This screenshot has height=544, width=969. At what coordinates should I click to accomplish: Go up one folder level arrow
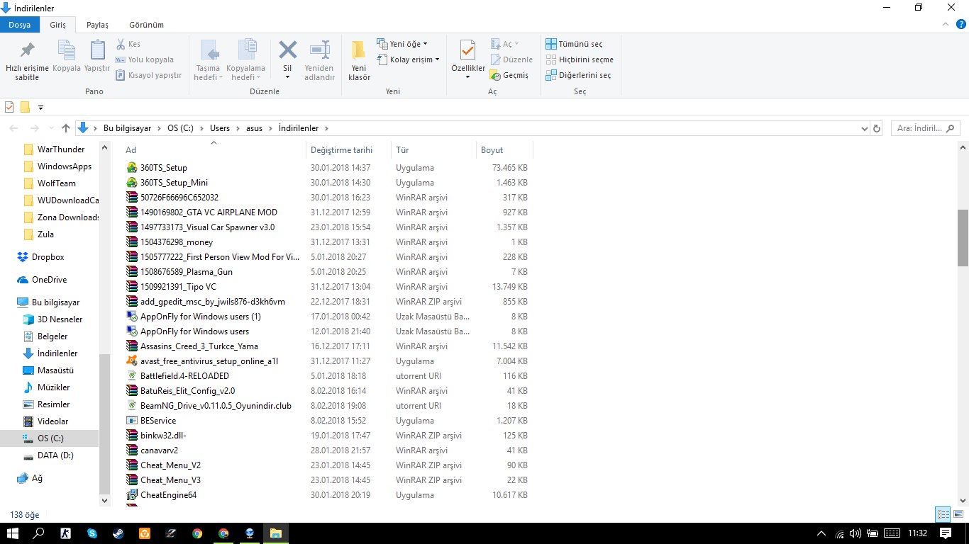coord(66,128)
